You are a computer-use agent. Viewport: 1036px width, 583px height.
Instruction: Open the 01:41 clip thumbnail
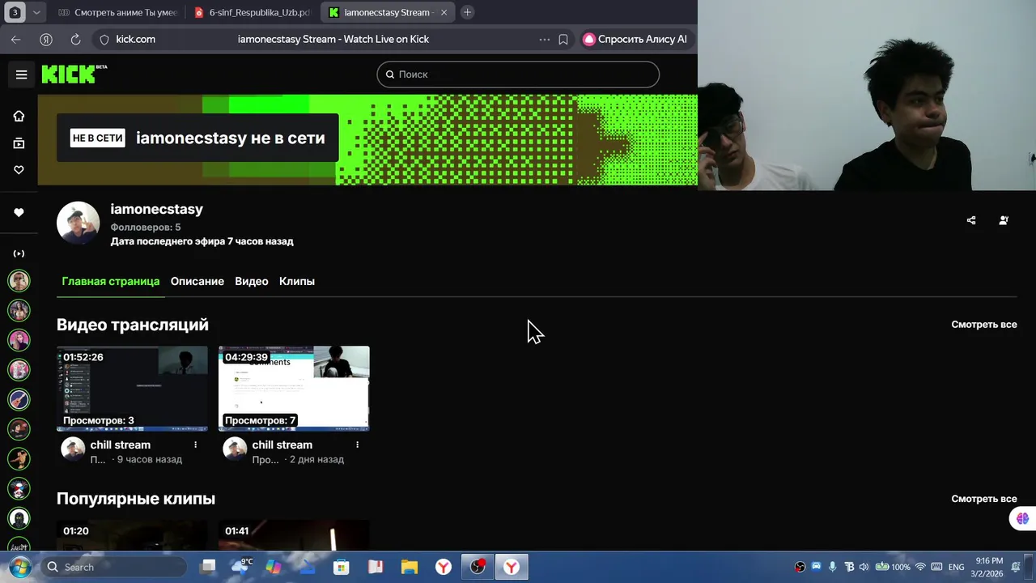click(294, 535)
